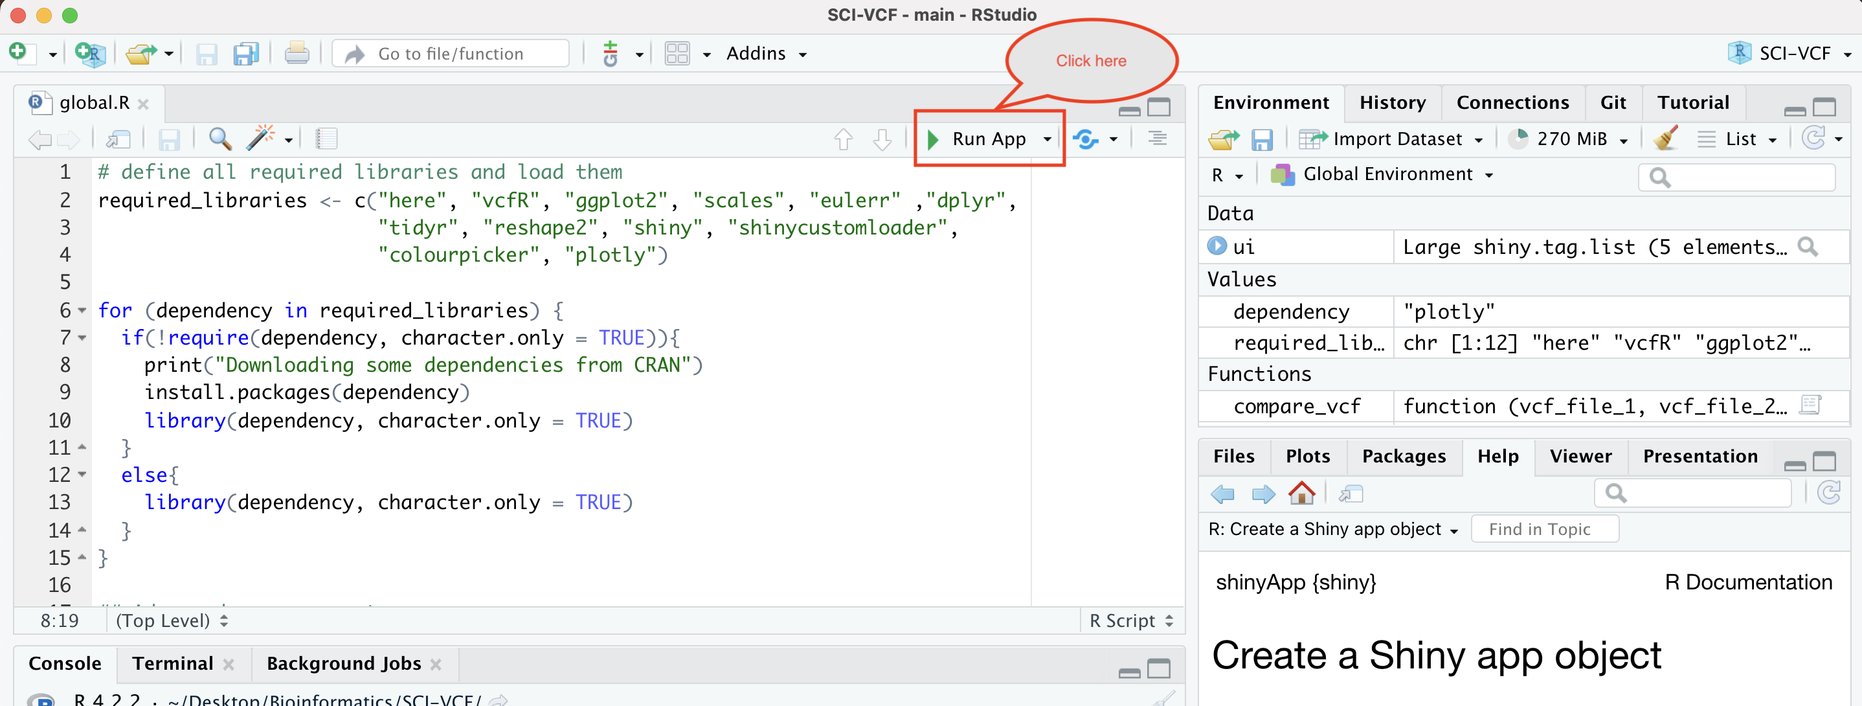Save all open documents
Image resolution: width=1862 pixels, height=706 pixels.
click(x=246, y=53)
